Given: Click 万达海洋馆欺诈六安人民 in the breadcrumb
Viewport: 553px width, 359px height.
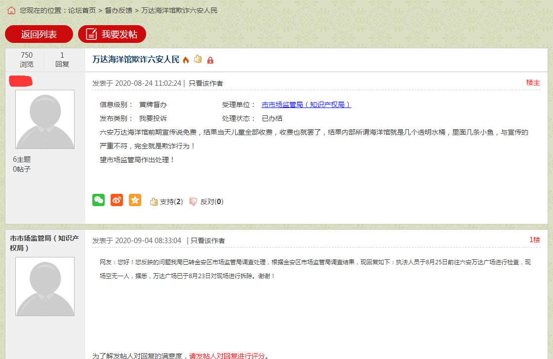Looking at the screenshot, I should click(x=179, y=10).
